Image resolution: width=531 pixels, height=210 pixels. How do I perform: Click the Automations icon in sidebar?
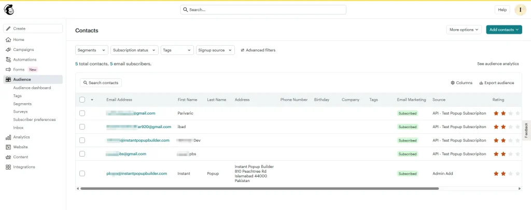[x=8, y=60]
